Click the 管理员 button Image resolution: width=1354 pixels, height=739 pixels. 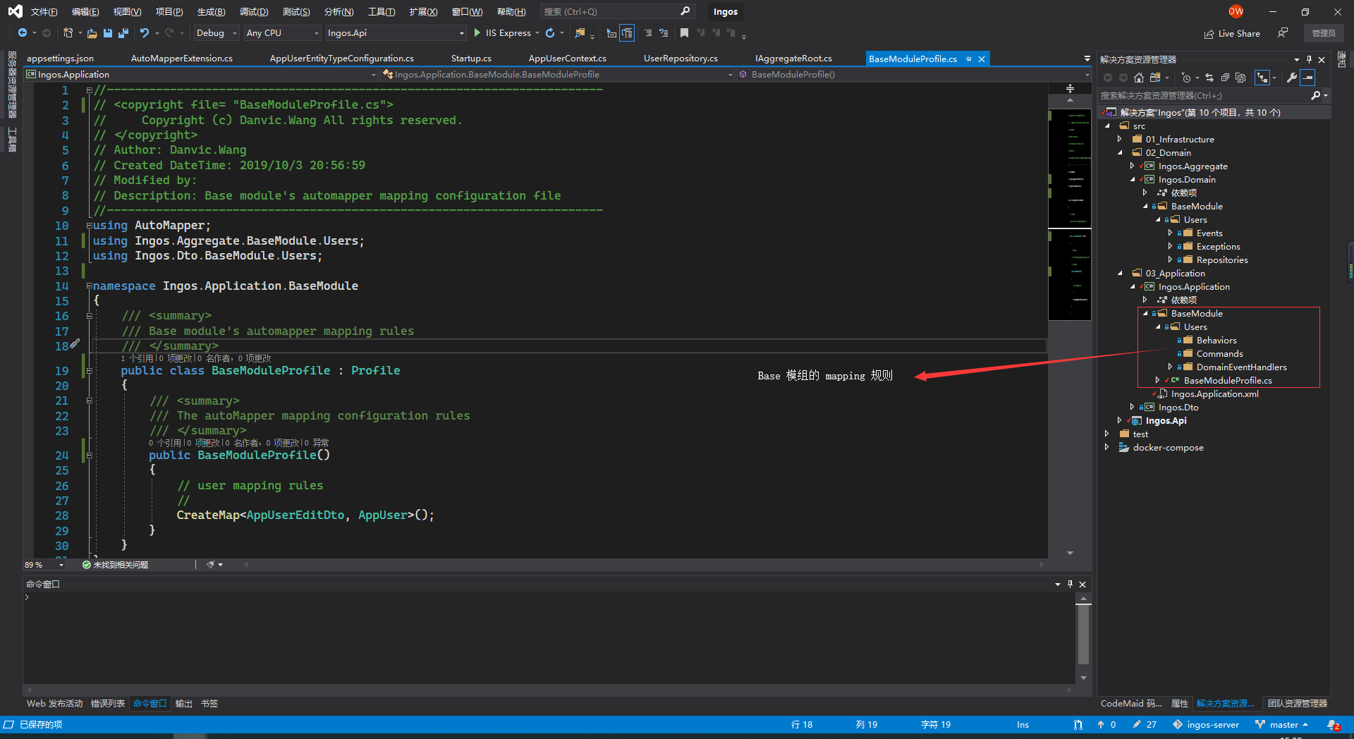click(1324, 33)
